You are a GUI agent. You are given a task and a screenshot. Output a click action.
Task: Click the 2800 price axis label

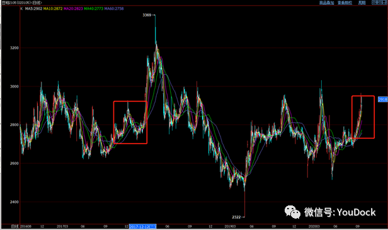tap(14, 125)
